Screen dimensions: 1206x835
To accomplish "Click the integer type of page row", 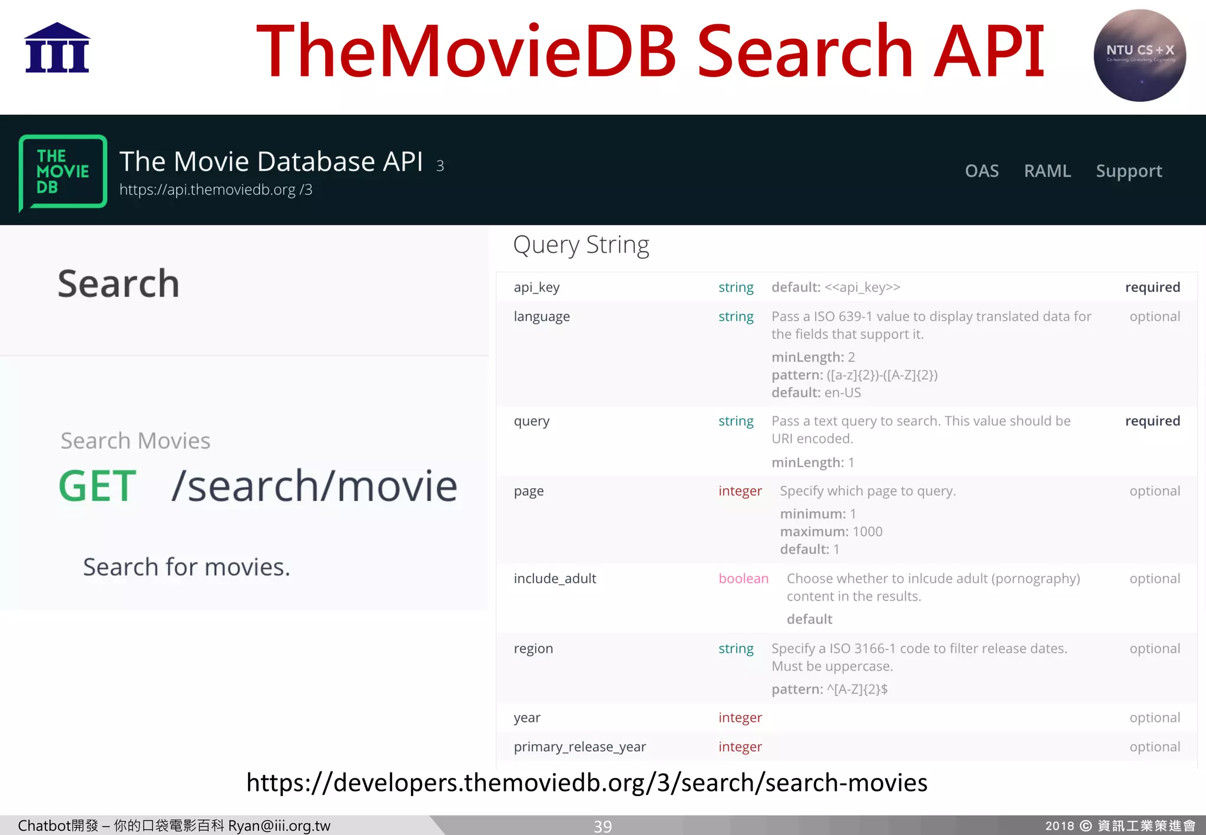I will coord(740,491).
